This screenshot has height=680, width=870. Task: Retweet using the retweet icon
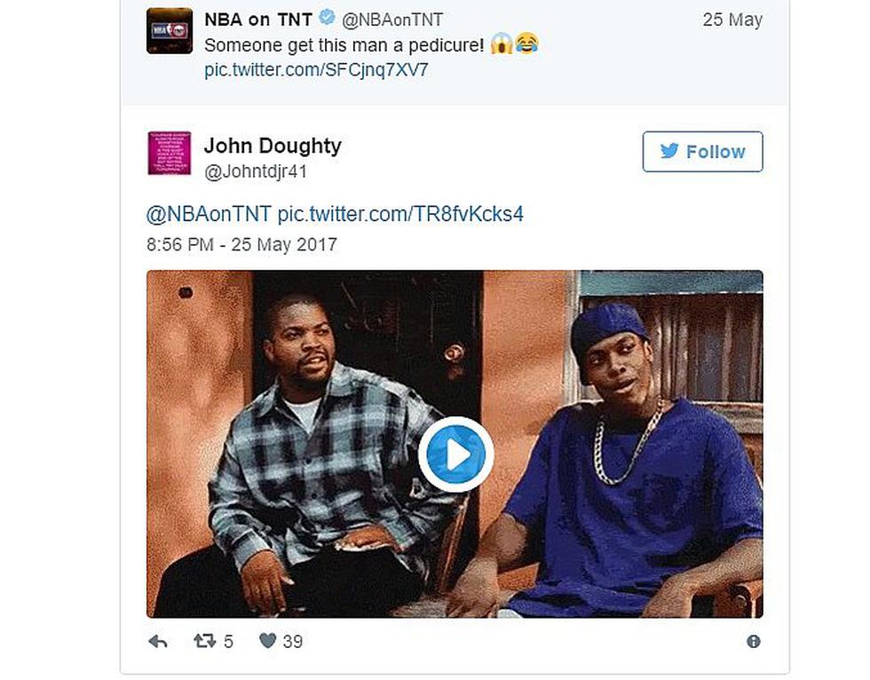click(x=205, y=641)
